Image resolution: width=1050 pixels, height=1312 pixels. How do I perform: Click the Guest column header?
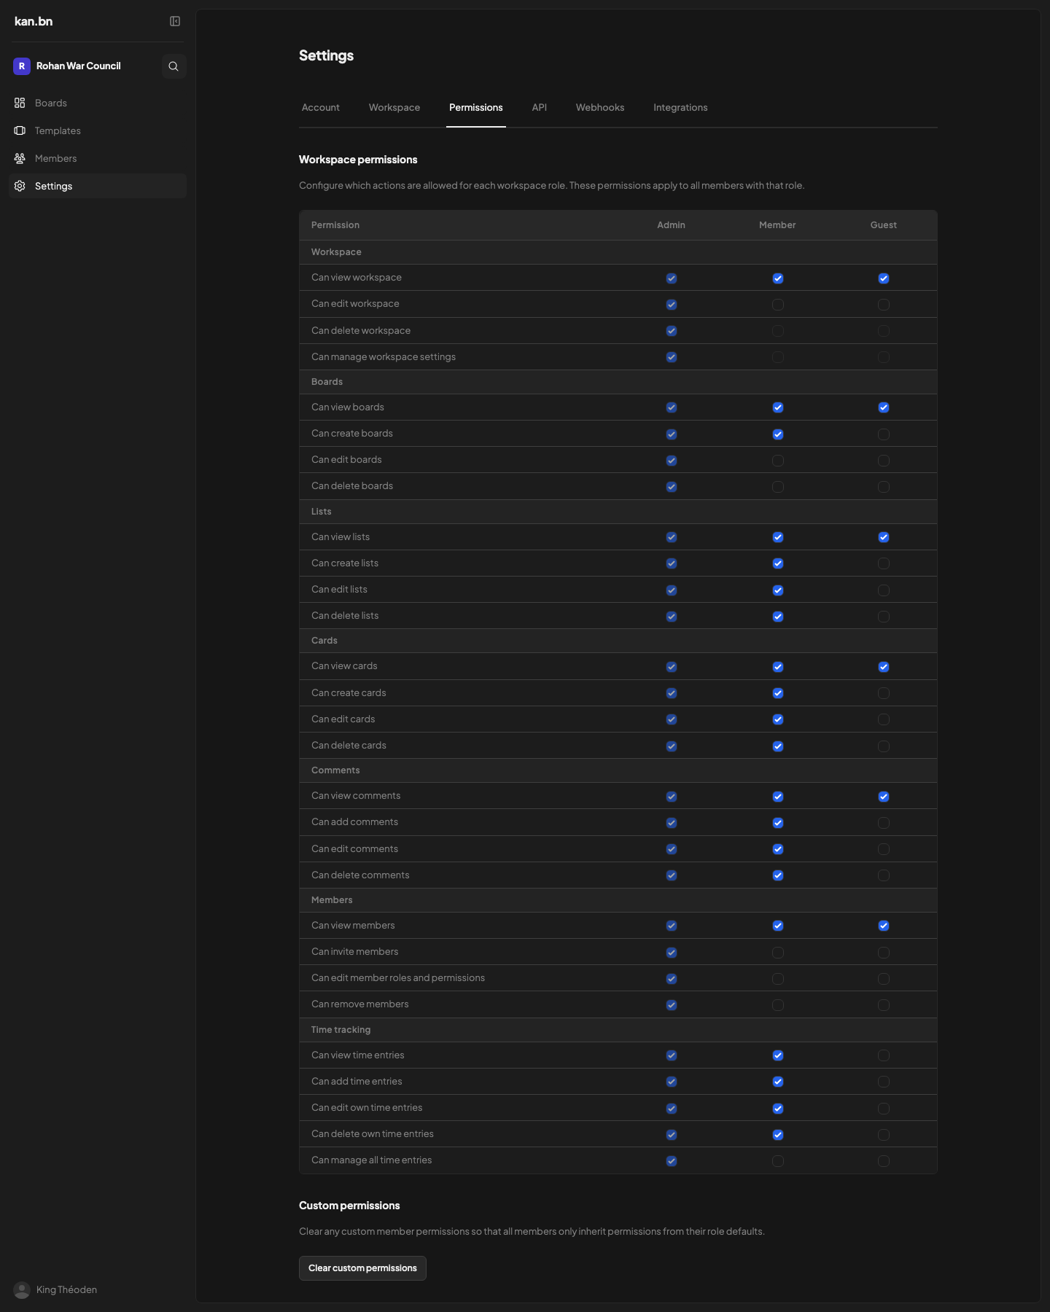click(884, 224)
